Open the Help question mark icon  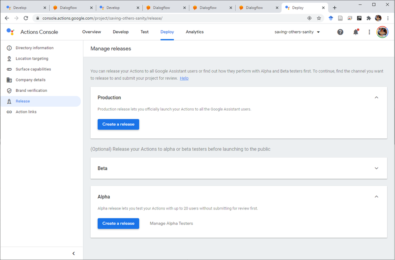340,32
